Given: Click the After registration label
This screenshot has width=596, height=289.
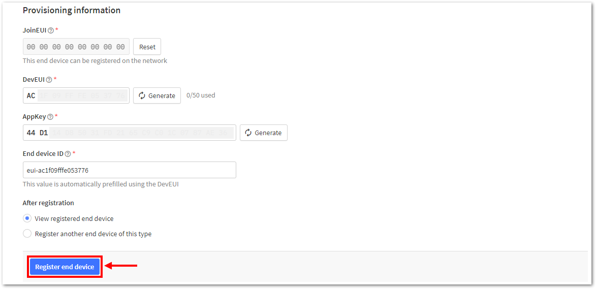Looking at the screenshot, I should pyautogui.click(x=48, y=203).
